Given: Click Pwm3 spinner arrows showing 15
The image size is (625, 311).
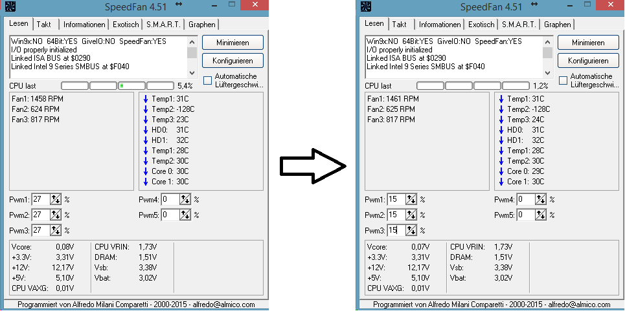Looking at the screenshot, I should [411, 230].
